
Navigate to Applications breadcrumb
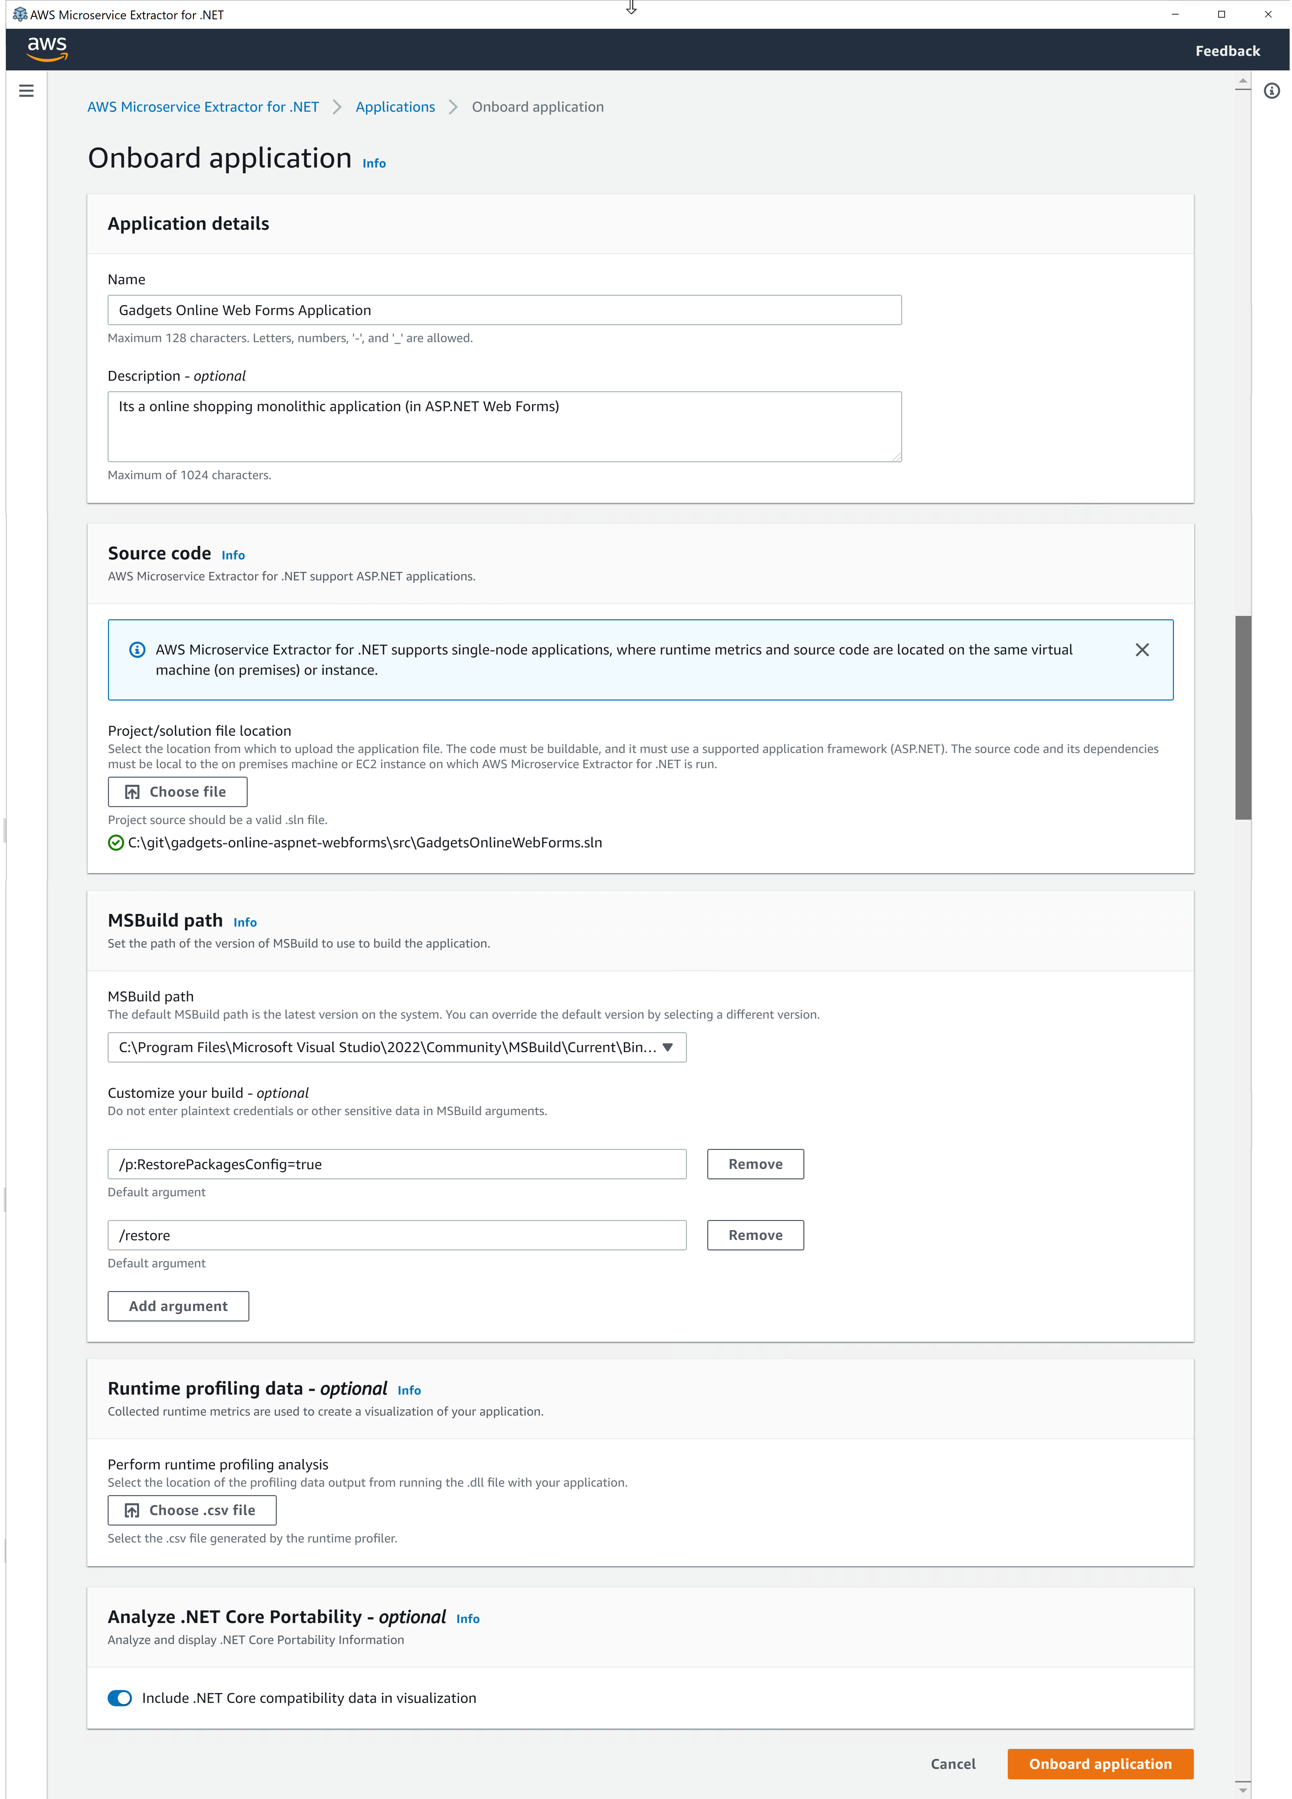click(395, 106)
